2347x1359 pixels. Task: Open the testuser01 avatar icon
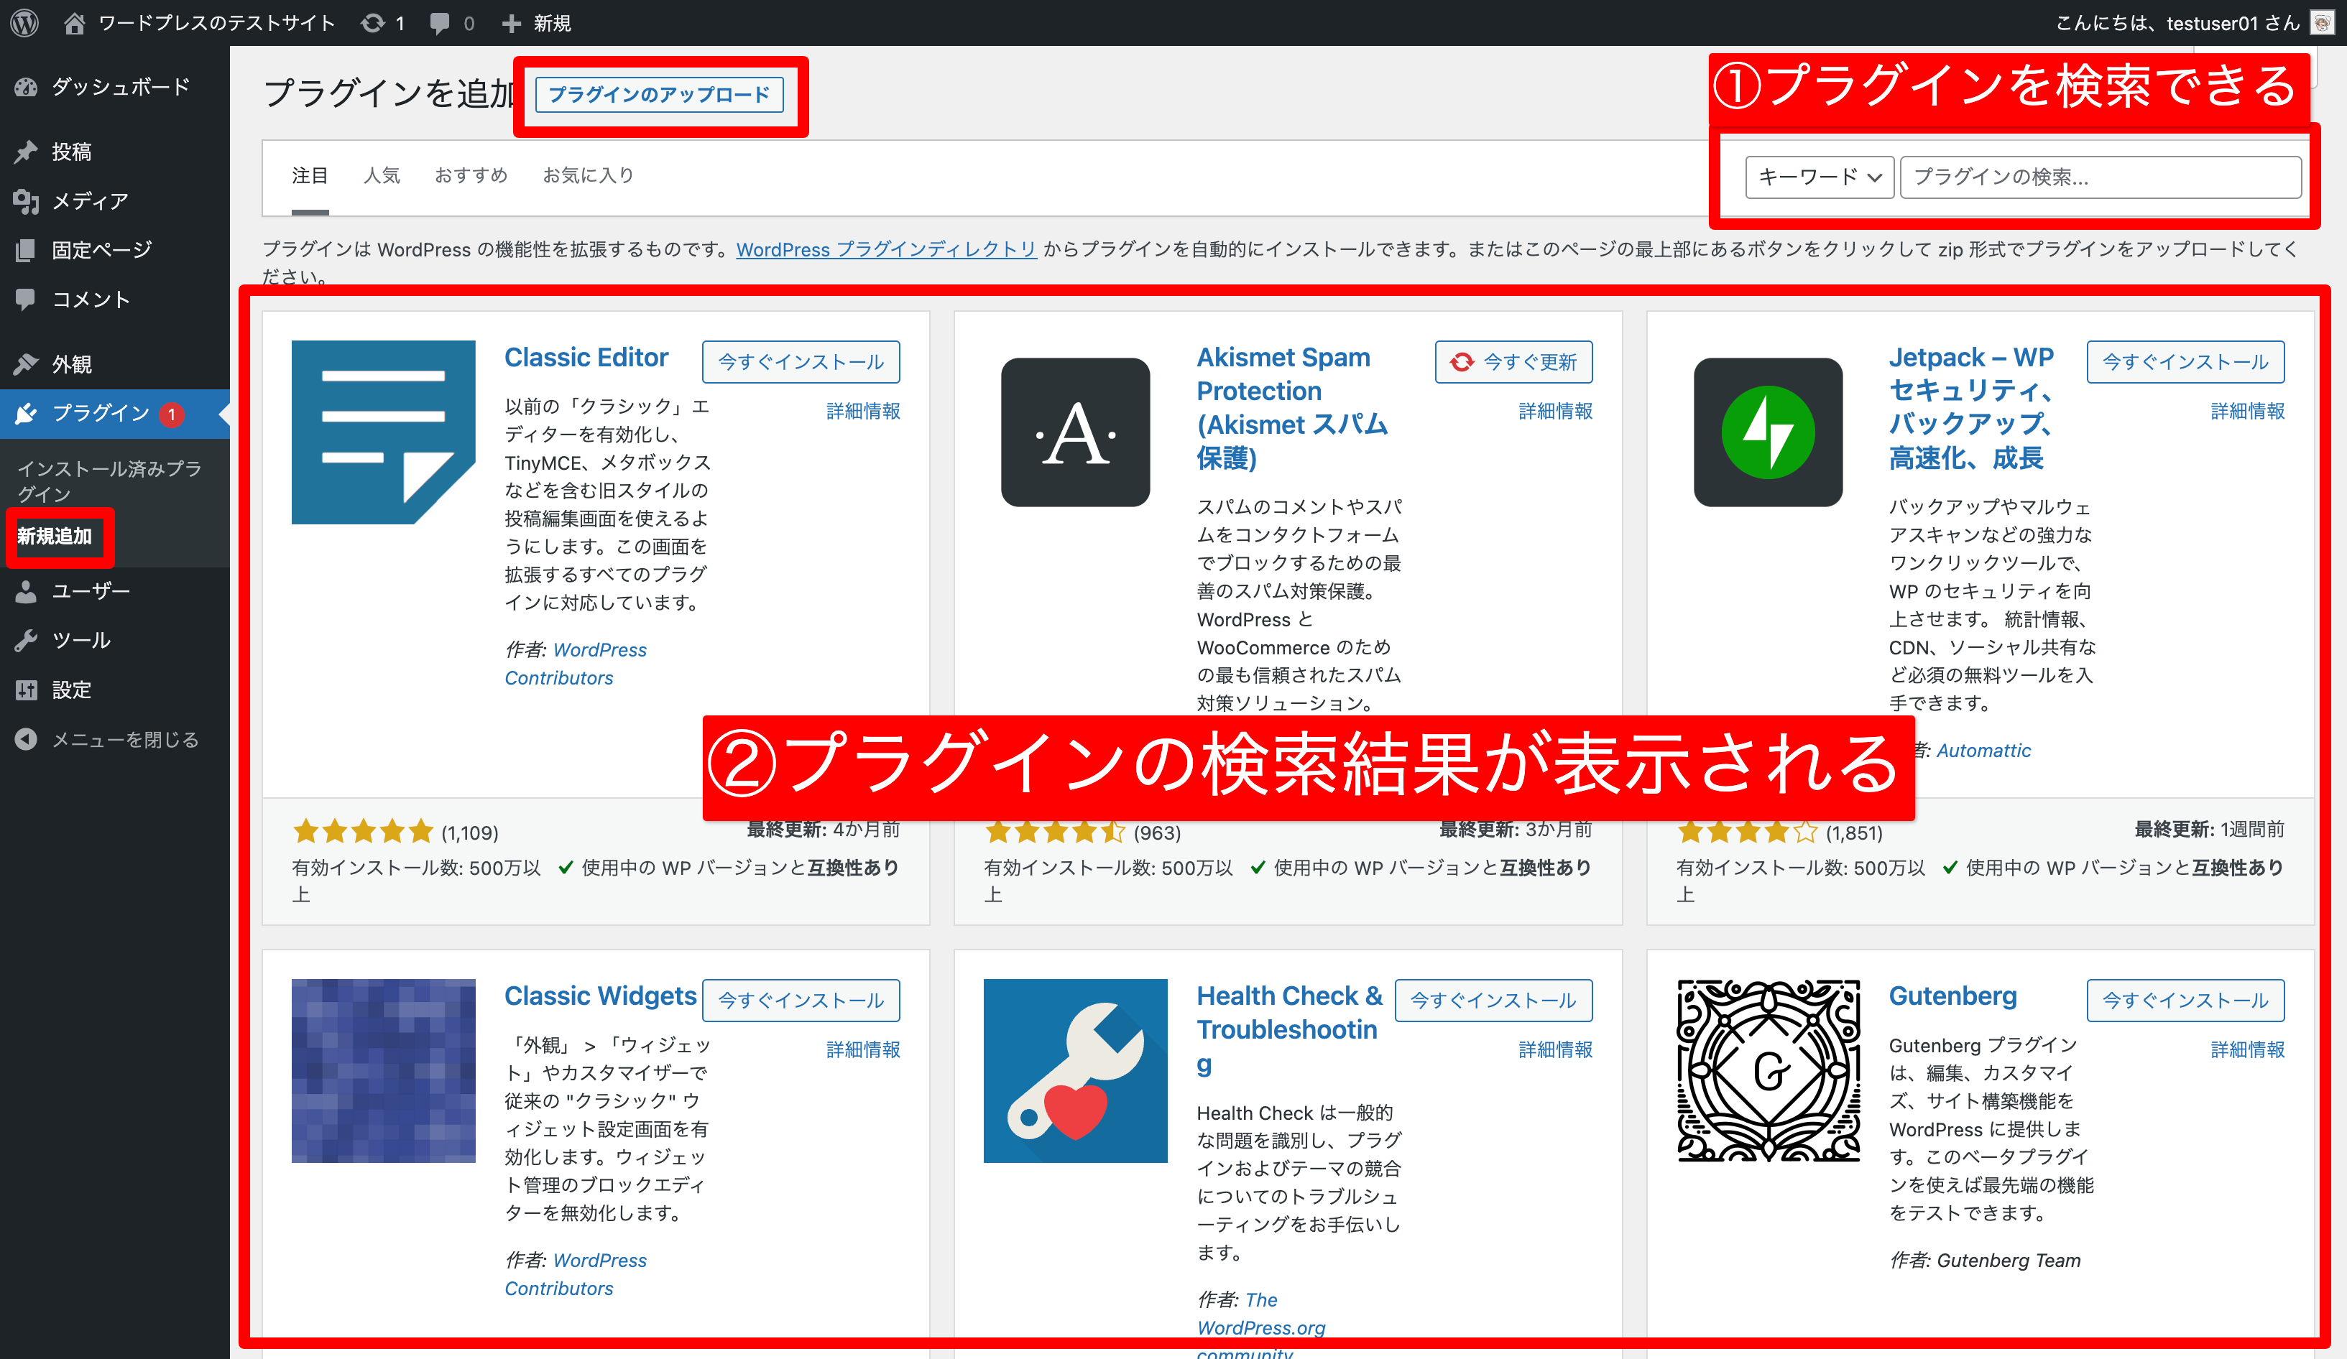click(2323, 22)
